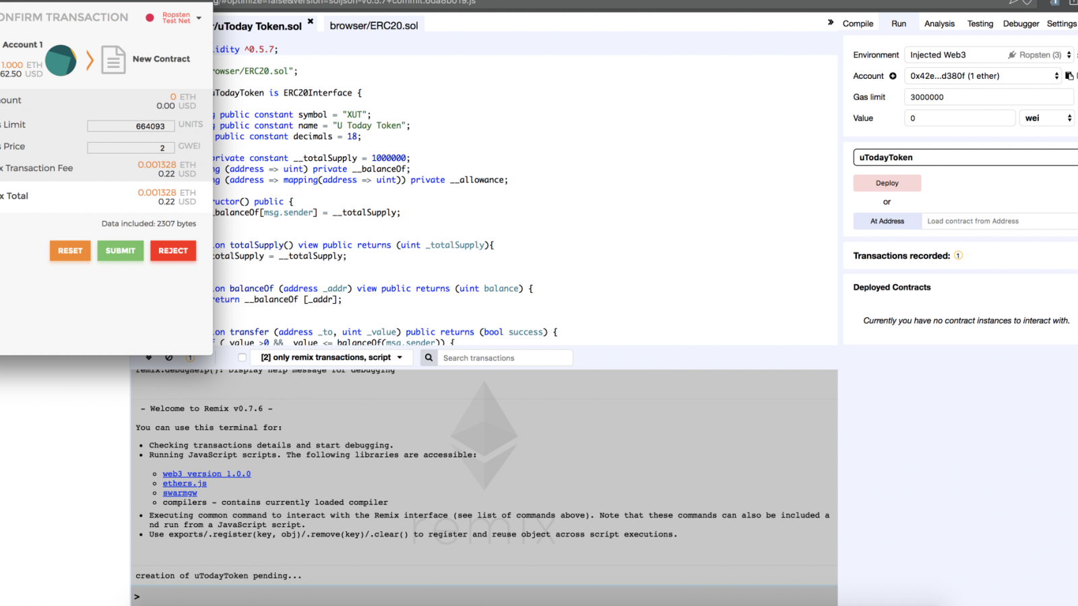The image size is (1078, 606).
Task: Open the ethers.js link
Action: tap(185, 483)
